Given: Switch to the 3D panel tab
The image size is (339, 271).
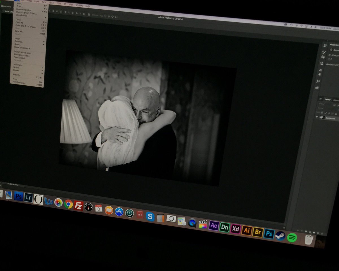Looking at the screenshot, I should tap(321, 99).
